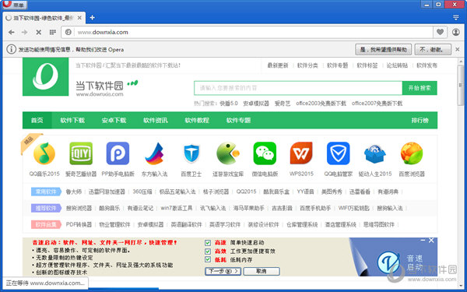The width and height of the screenshot is (467, 292).
Task: Click the 百度卫士 shield icon
Action: coord(191,153)
